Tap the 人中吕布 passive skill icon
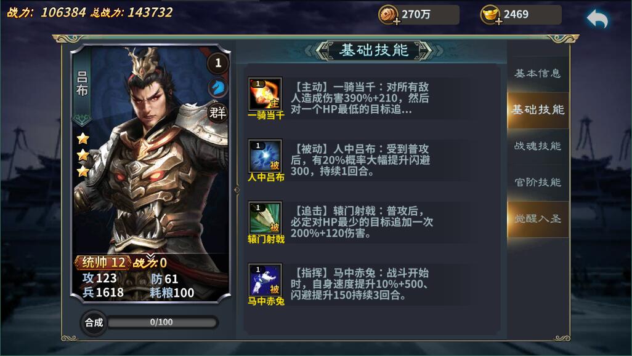Viewport: 632px width, 356px height. point(265,156)
